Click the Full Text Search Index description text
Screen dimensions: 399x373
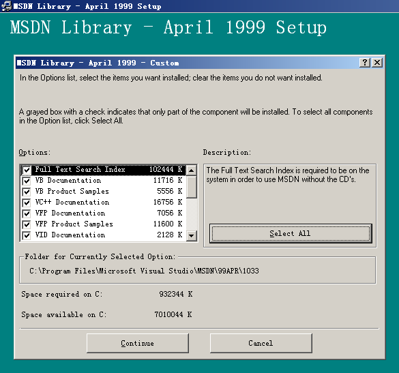[x=288, y=175]
